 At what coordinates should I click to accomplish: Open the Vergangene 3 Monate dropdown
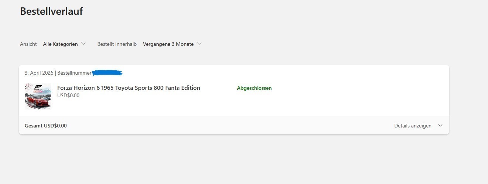[172, 44]
